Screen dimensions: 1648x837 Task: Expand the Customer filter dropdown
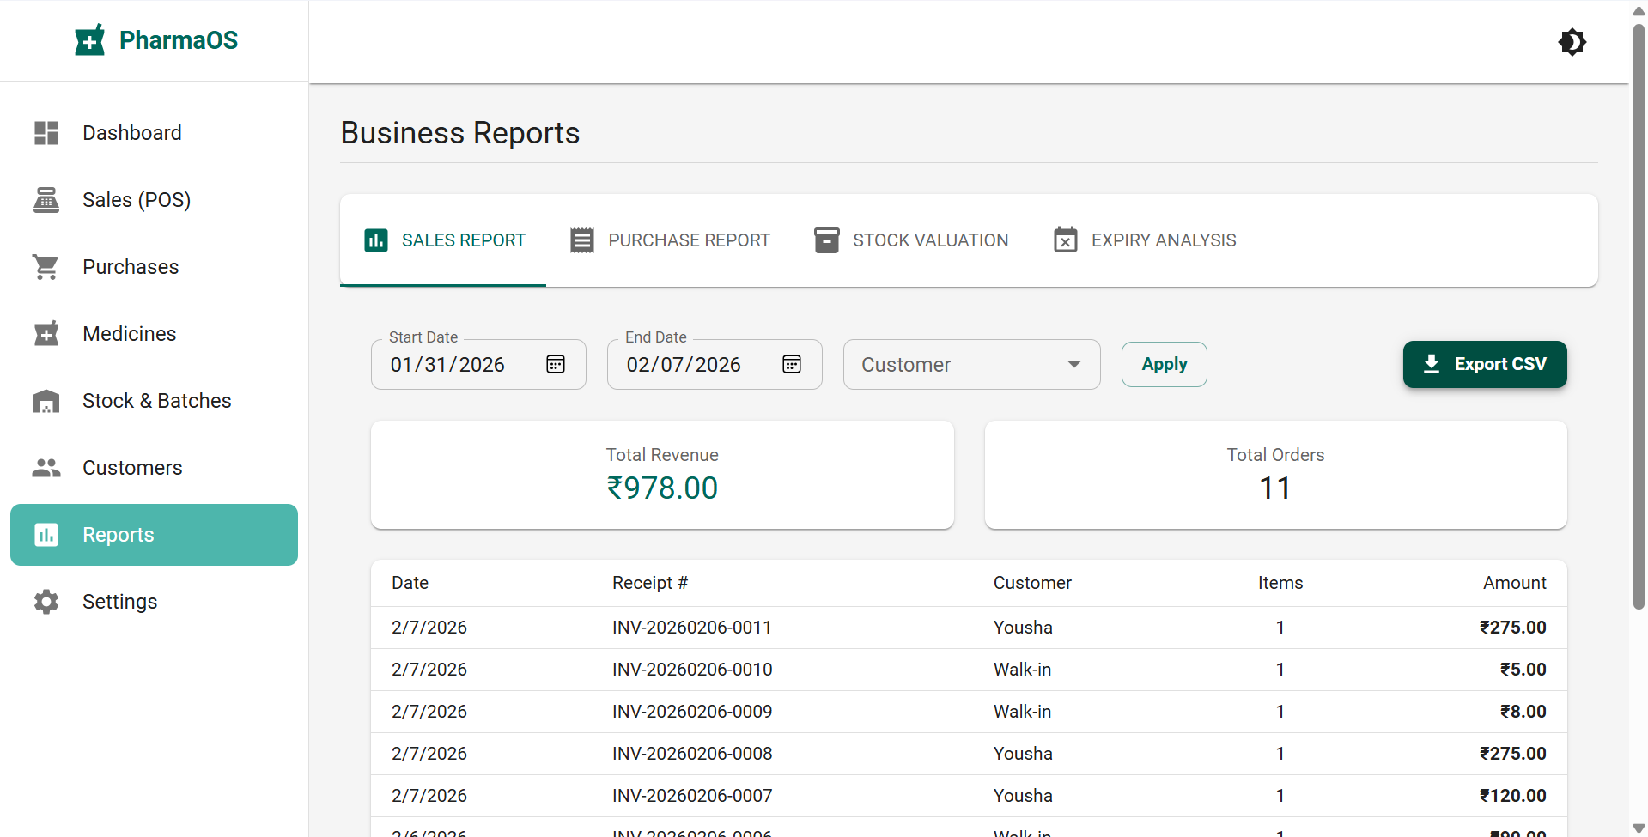coord(971,365)
